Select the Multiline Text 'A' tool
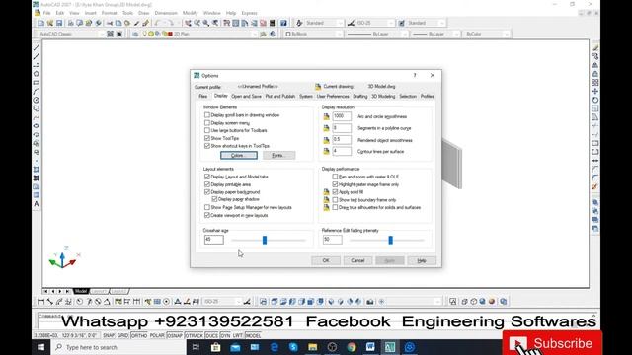632x355 pixels. [37, 204]
